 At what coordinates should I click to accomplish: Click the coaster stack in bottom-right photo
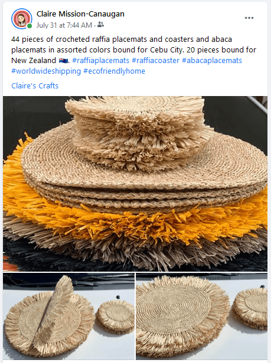click(250, 308)
